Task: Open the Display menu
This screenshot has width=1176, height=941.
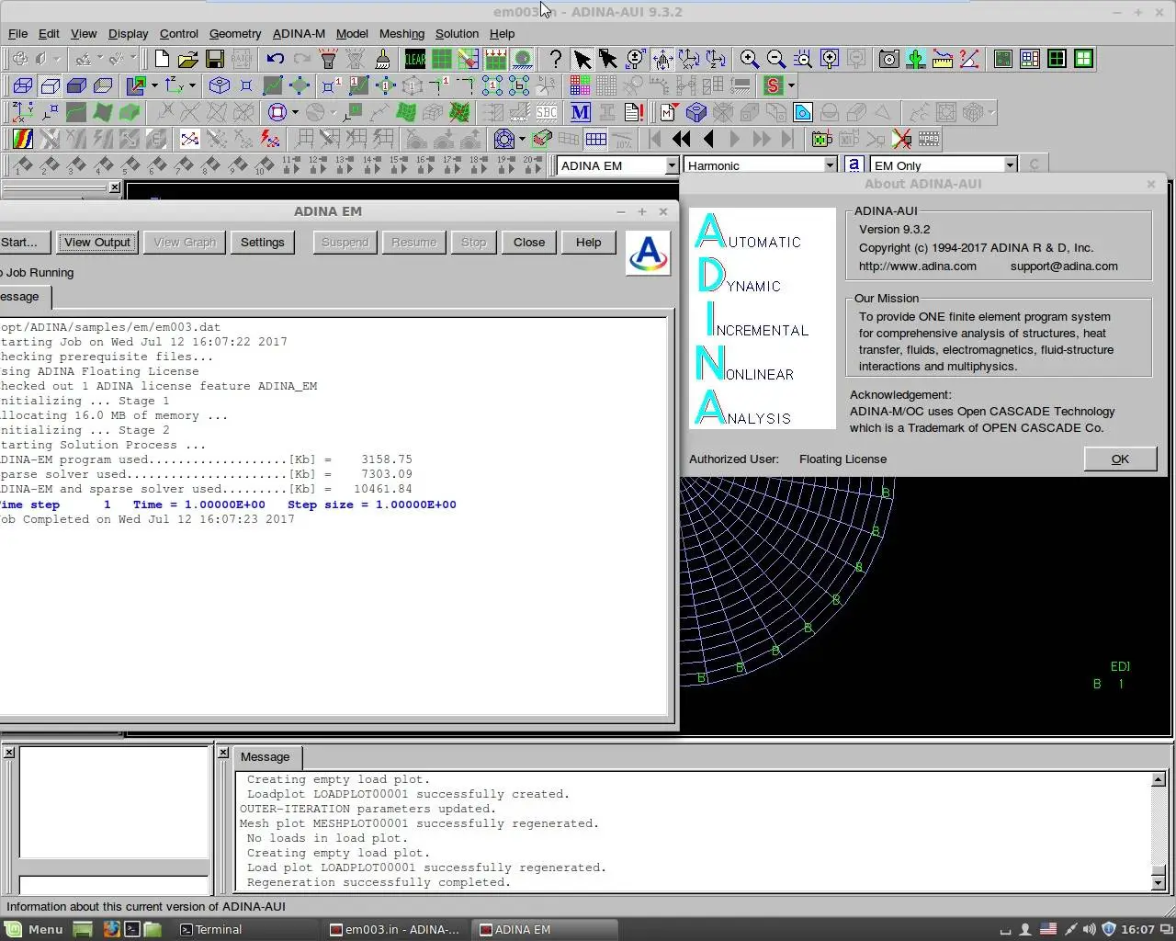Action: (128, 33)
